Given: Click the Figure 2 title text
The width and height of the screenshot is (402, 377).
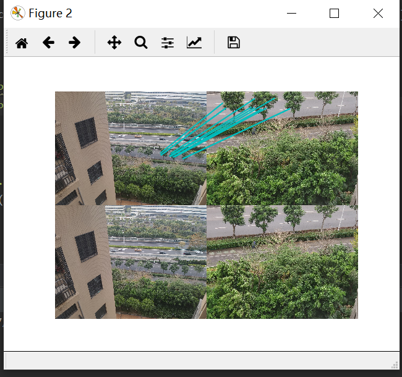Looking at the screenshot, I should pyautogui.click(x=50, y=14).
